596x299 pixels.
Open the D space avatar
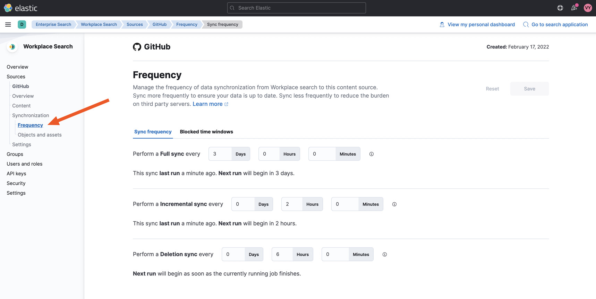coord(22,24)
